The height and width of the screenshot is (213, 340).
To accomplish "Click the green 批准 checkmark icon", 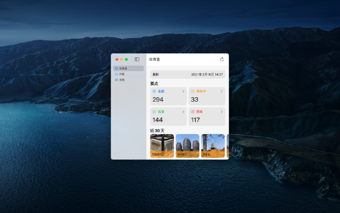I will [154, 112].
